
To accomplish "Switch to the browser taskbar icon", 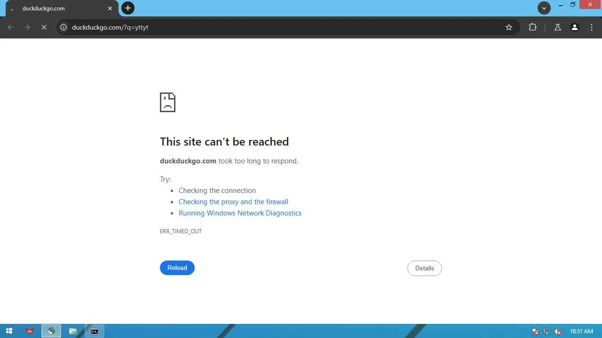I will point(51,331).
